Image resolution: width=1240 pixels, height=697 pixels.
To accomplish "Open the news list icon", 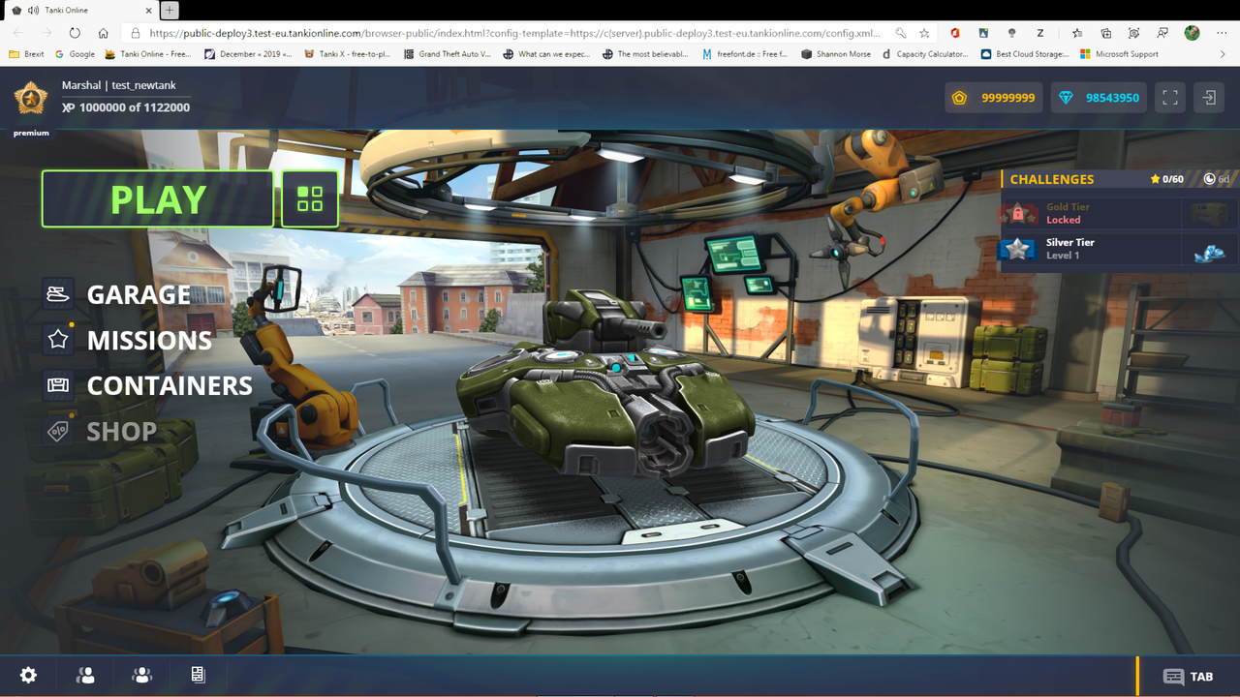I will coord(198,676).
